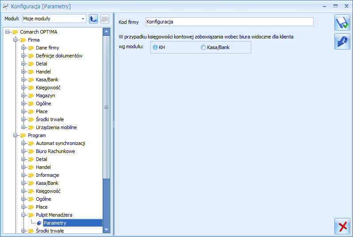The height and width of the screenshot is (237, 353).
Task: Click the red X cancel button
Action: 342,226
